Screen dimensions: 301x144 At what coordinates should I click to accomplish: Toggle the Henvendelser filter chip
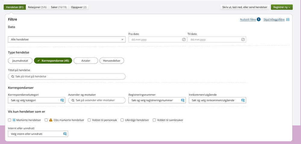[112, 61]
